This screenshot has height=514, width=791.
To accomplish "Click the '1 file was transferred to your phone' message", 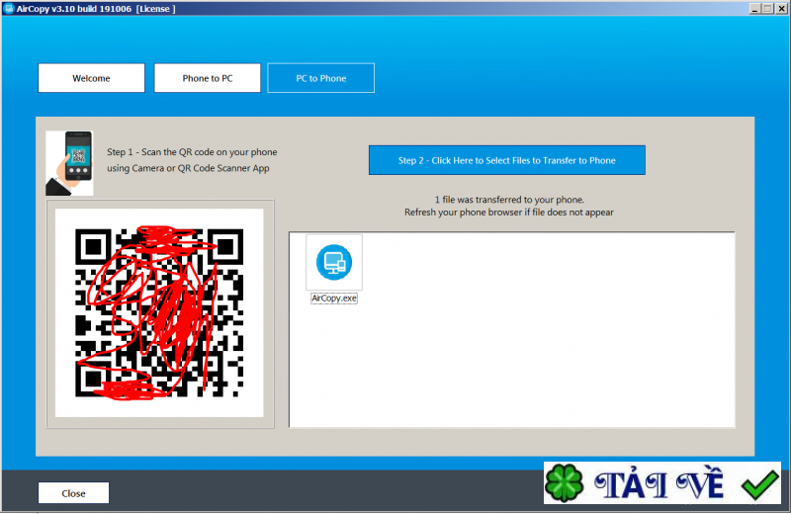I will 509,200.
